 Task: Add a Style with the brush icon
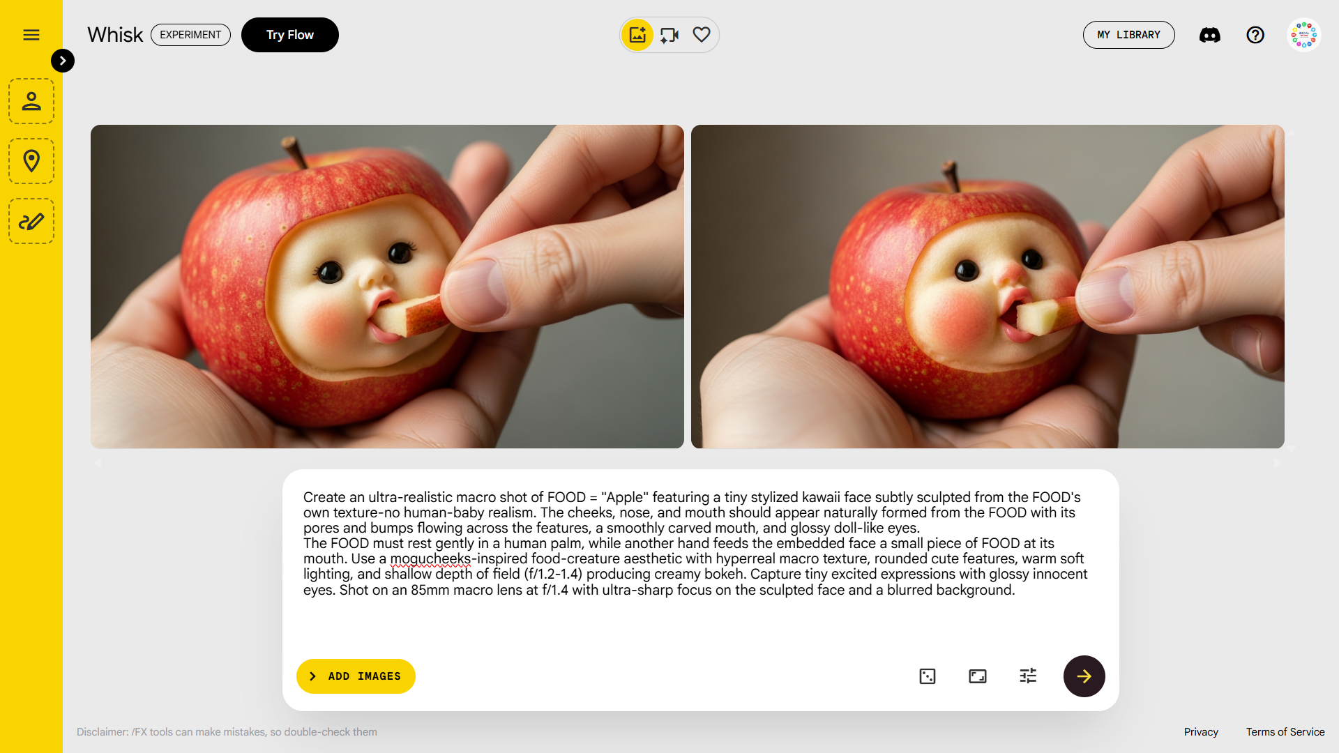(x=31, y=221)
